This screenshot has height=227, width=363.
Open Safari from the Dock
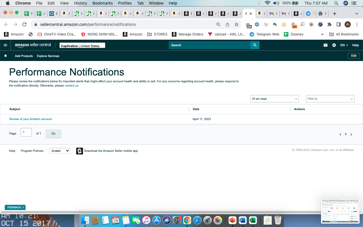(x=197, y=220)
